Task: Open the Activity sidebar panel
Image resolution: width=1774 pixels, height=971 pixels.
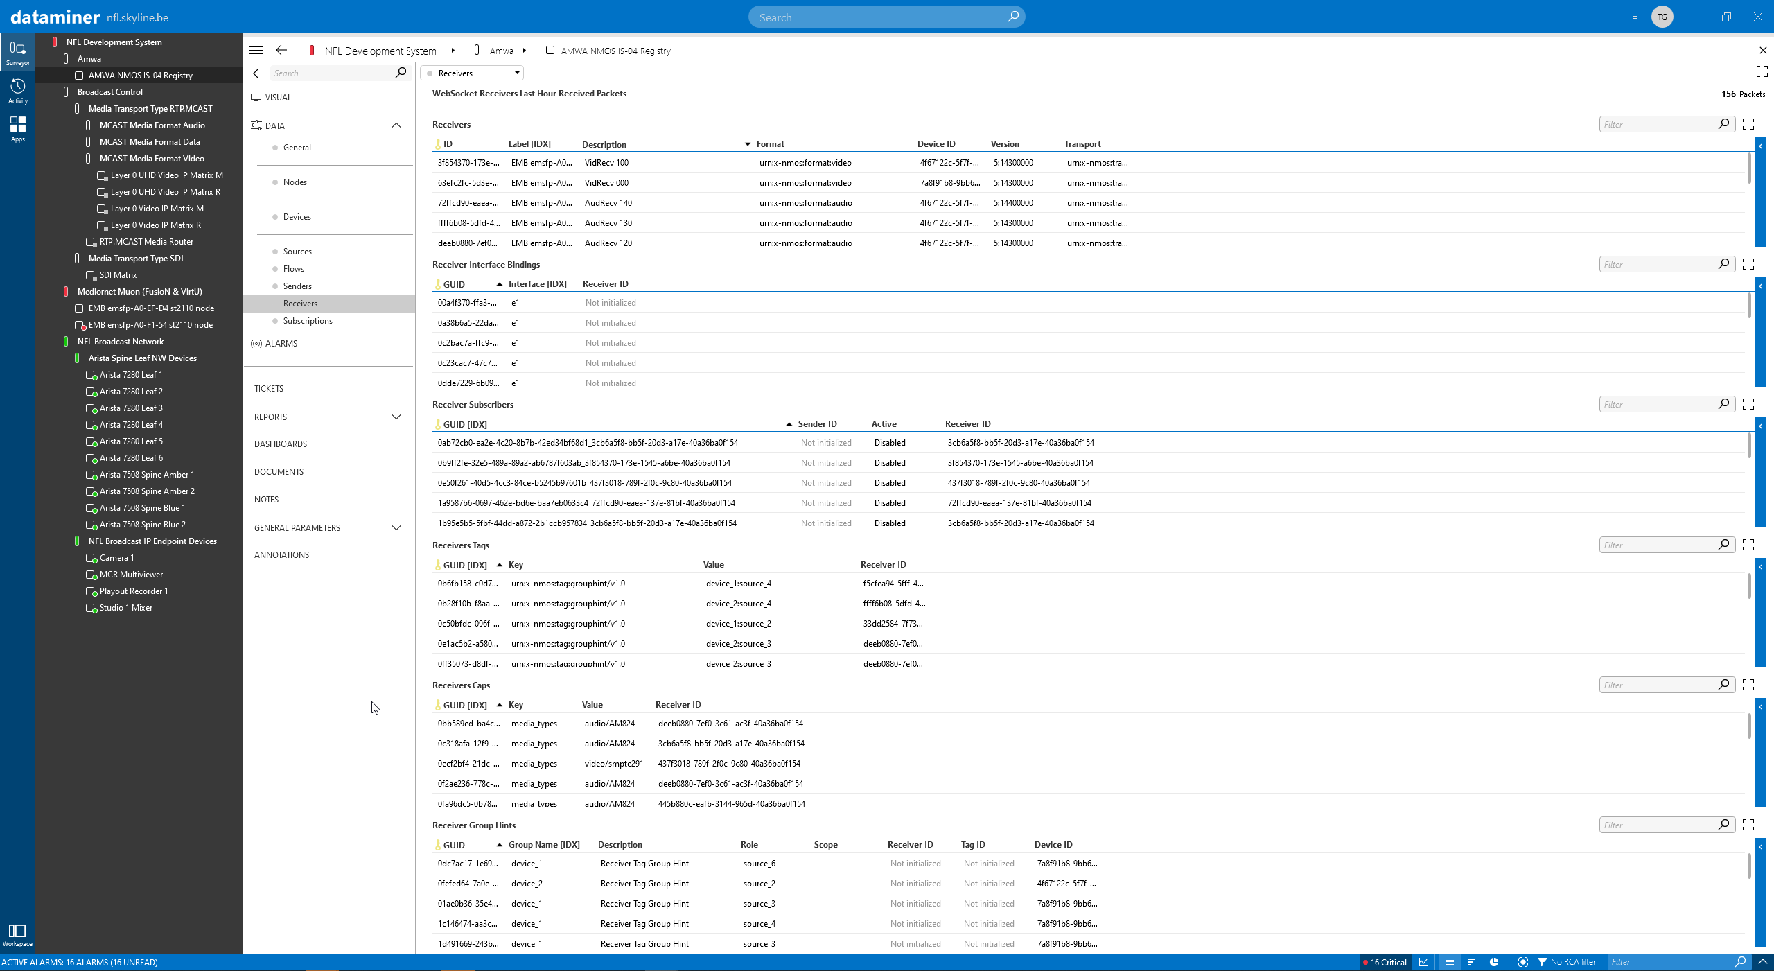Action: click(x=17, y=91)
